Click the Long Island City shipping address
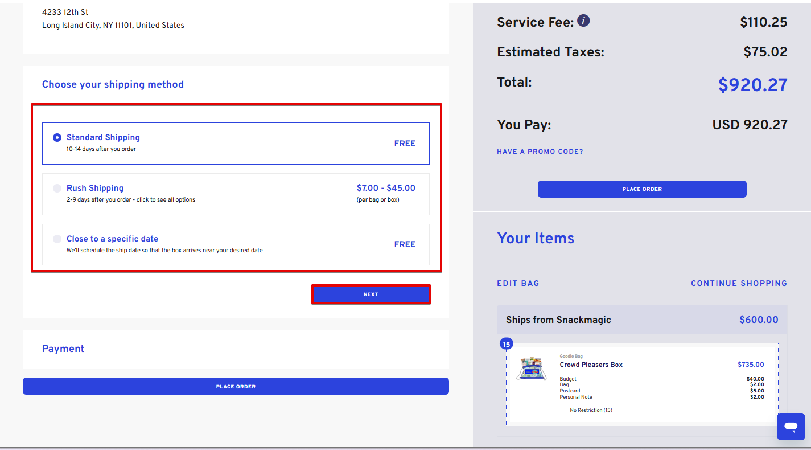The image size is (811, 450). pos(113,25)
